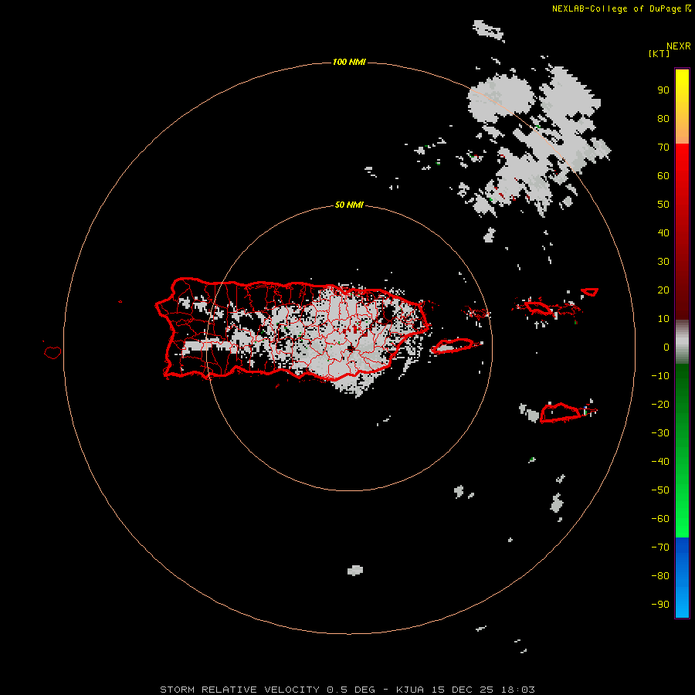The height and width of the screenshot is (695, 695).
Task: Click the Vieques island outline east of Puerto Rico
Action: (x=453, y=346)
